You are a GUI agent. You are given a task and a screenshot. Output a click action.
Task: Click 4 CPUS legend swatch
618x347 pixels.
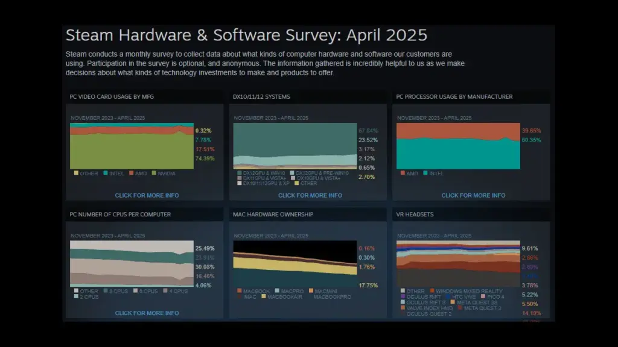(165, 291)
